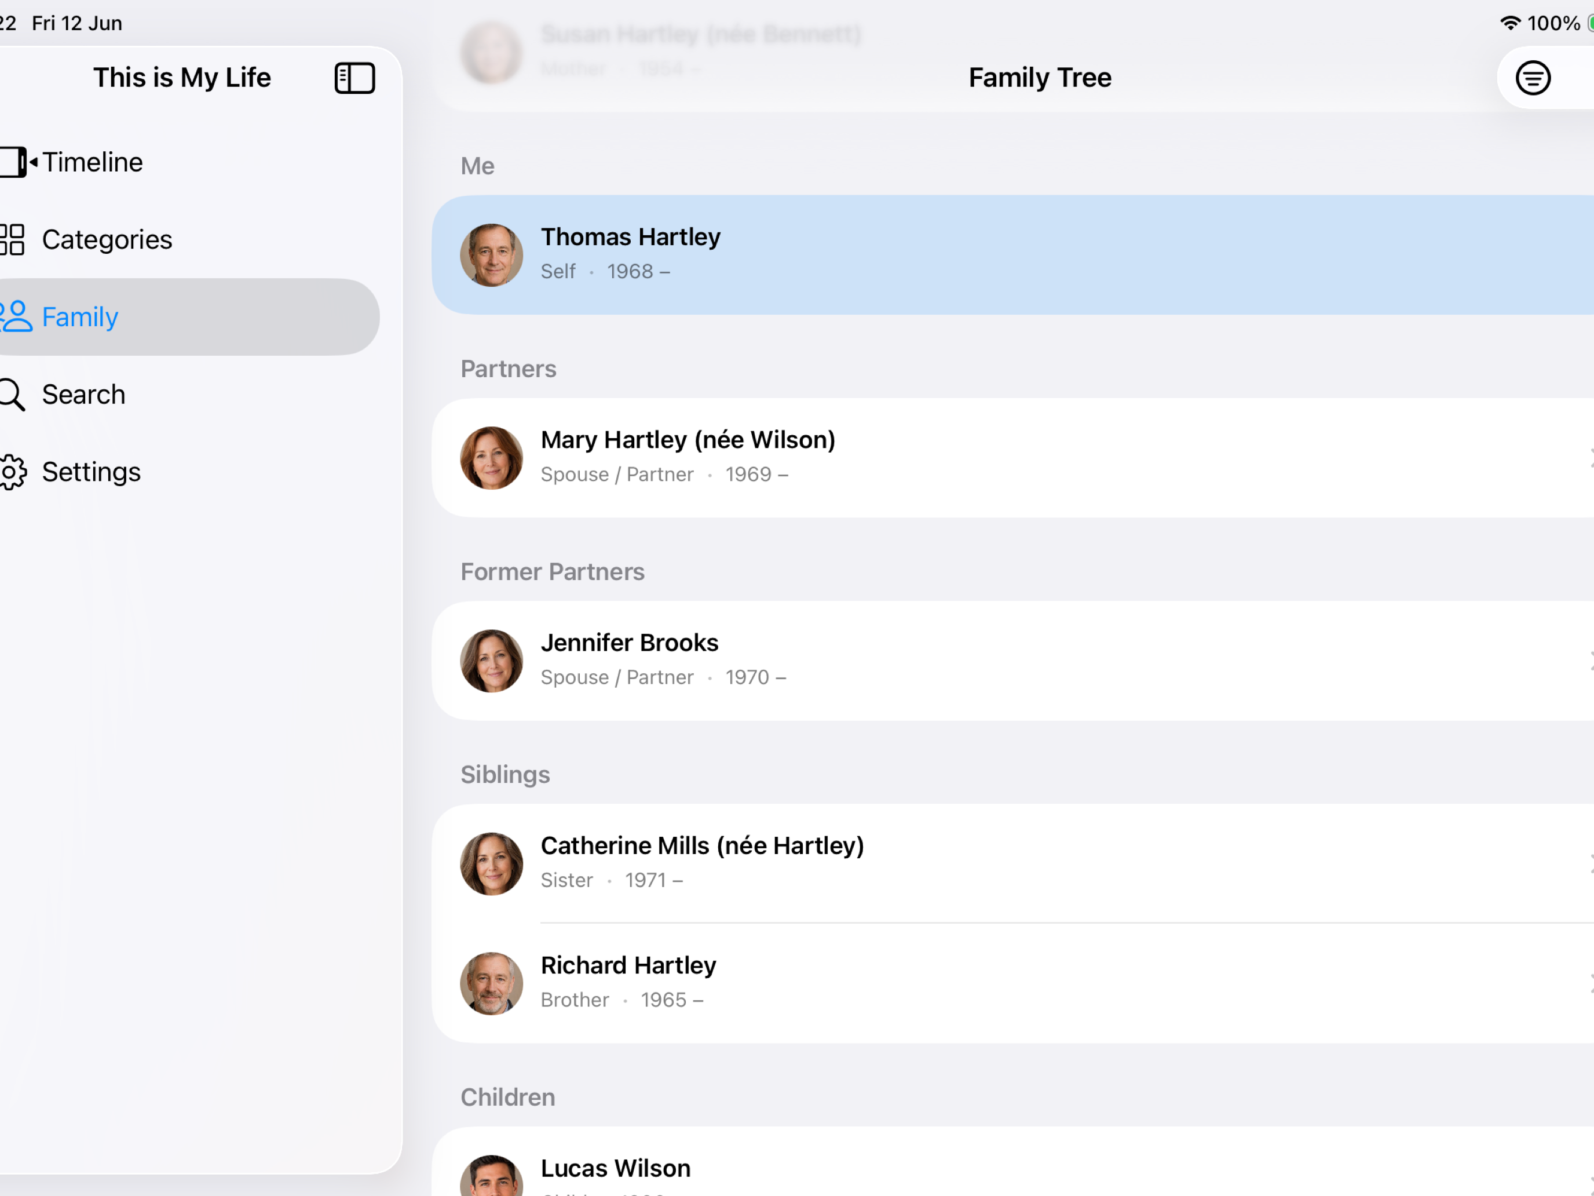
Task: Open Richard Hartley entry
Action: [1012, 983]
